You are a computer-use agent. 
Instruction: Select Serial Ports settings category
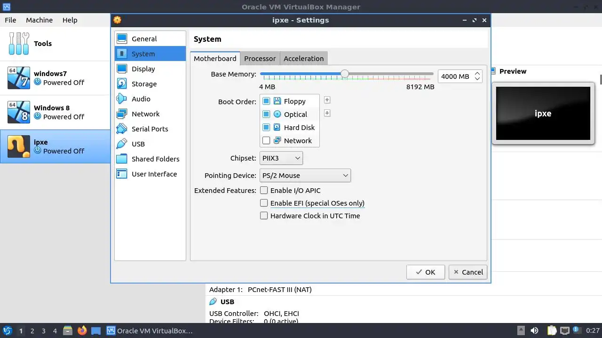(x=150, y=129)
